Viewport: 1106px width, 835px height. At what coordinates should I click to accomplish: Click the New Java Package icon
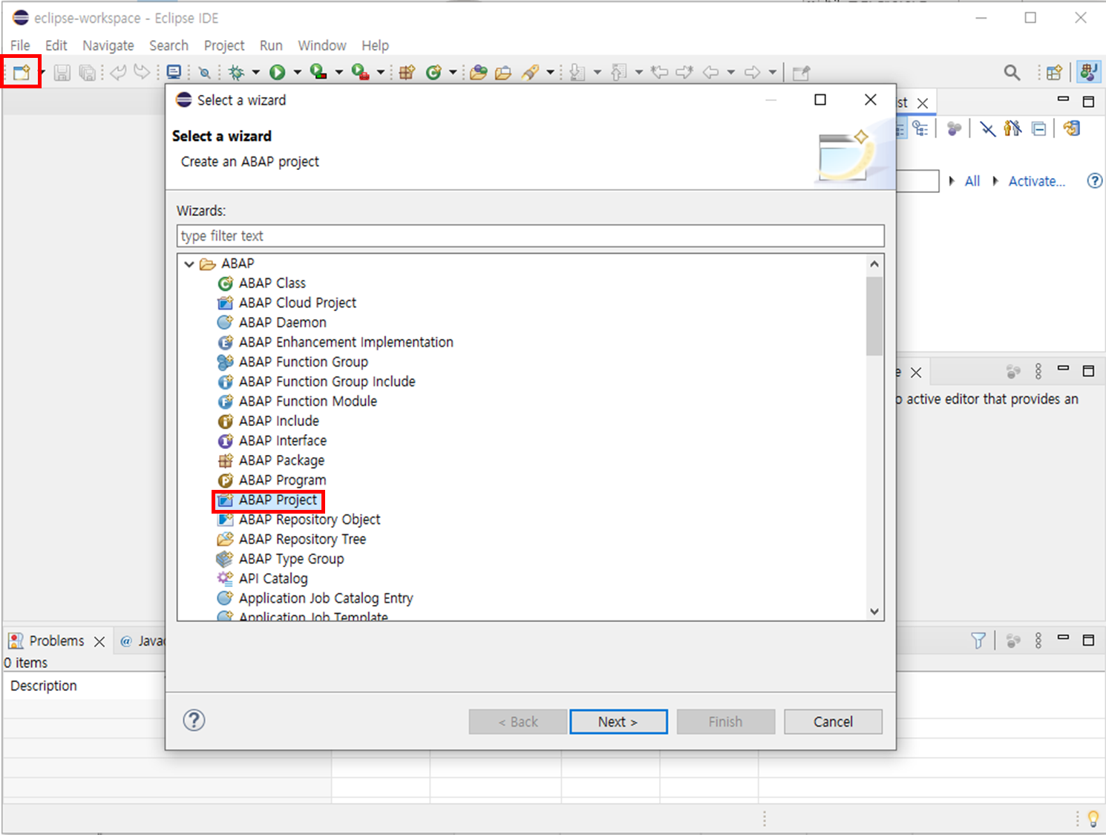pos(407,72)
